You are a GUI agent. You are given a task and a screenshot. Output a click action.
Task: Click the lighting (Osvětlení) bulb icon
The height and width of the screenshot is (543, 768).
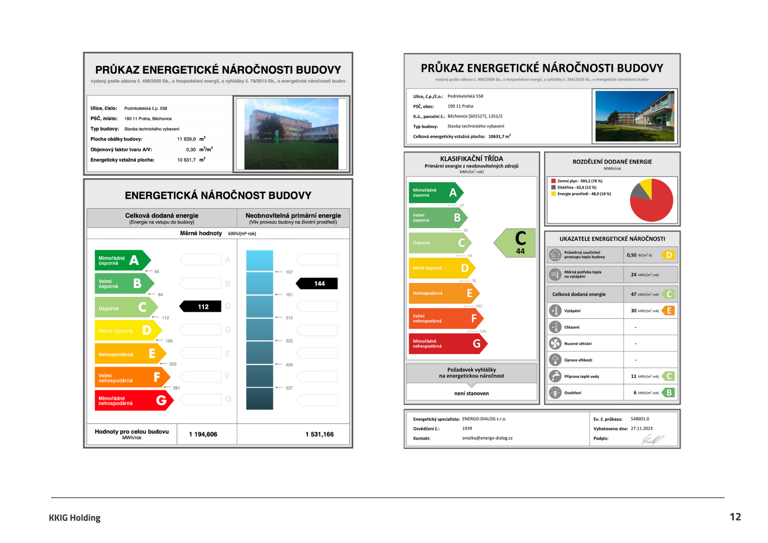(555, 392)
